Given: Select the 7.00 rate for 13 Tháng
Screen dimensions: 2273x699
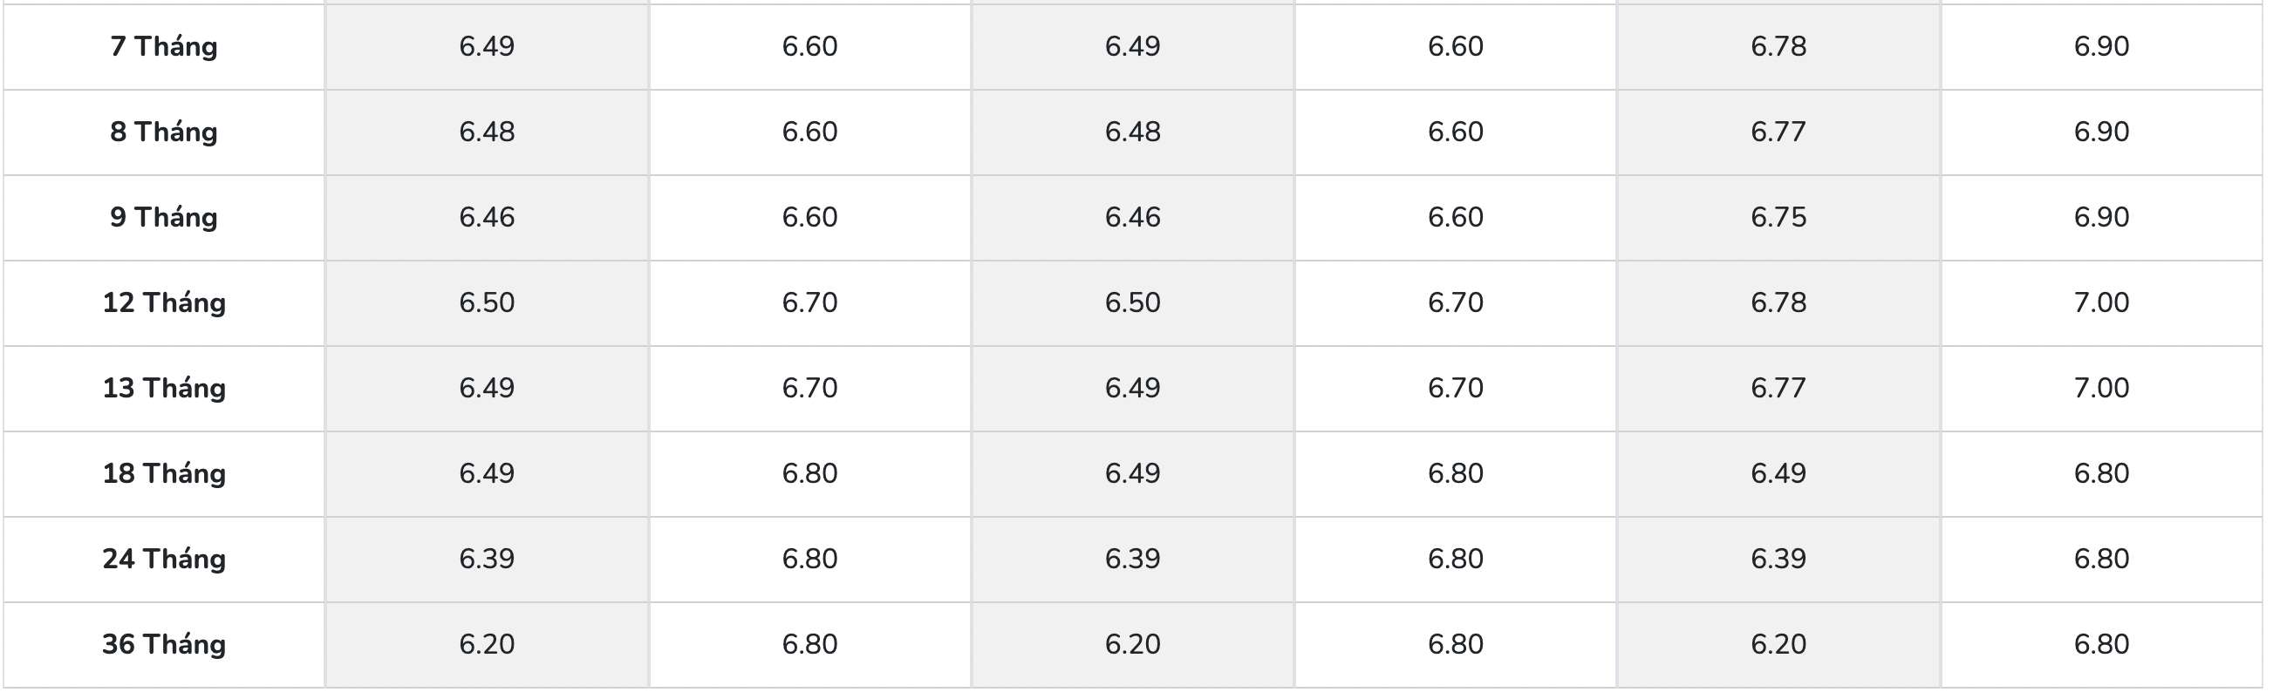Looking at the screenshot, I should [x=2101, y=388].
